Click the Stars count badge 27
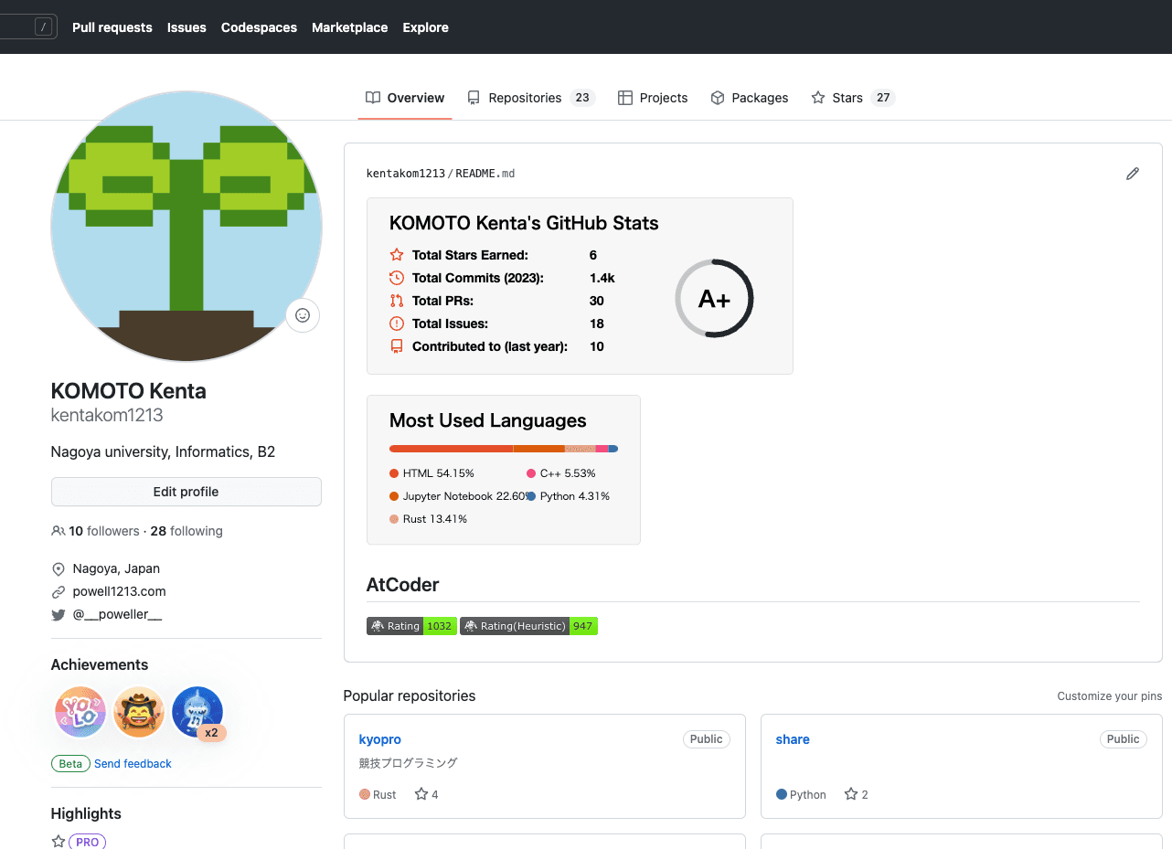Image resolution: width=1172 pixels, height=849 pixels. pos(882,98)
